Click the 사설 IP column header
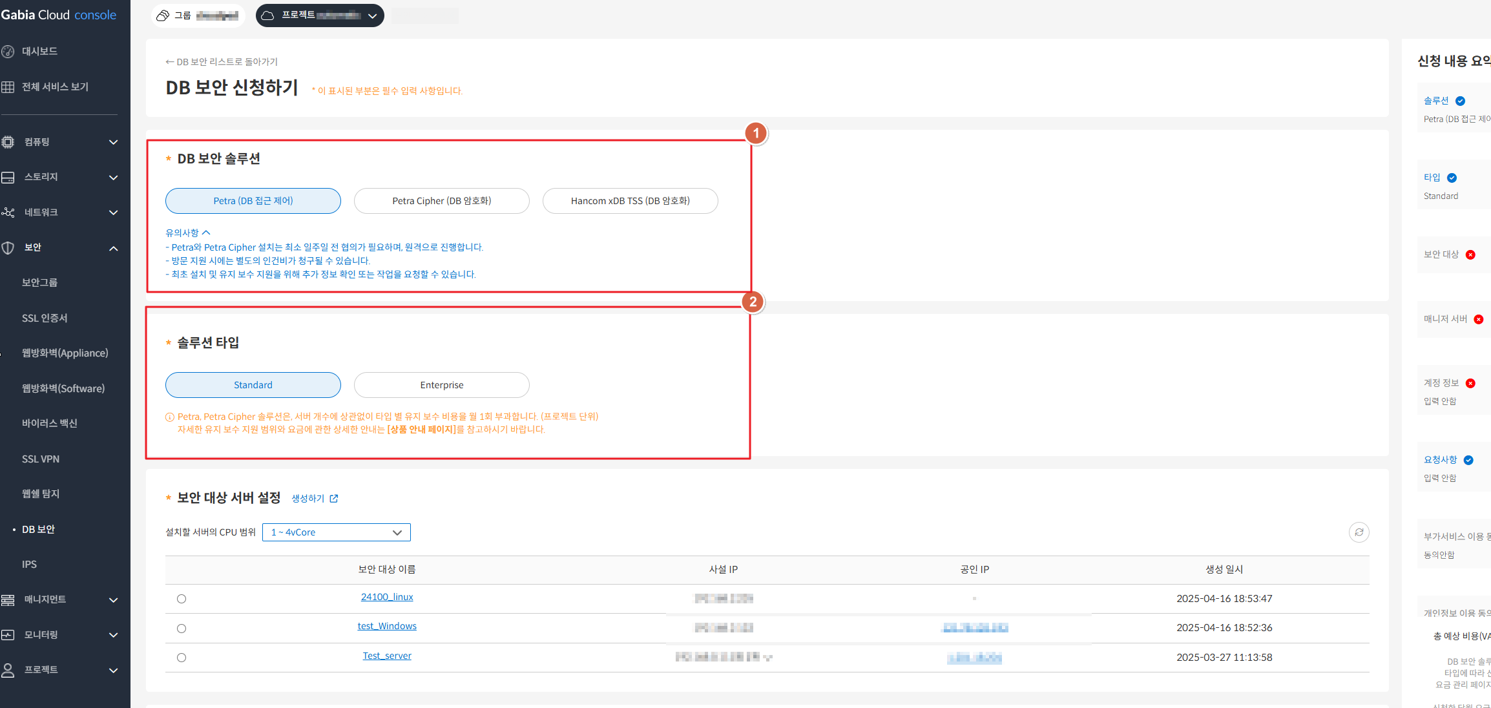Image resolution: width=1491 pixels, height=708 pixels. point(724,569)
